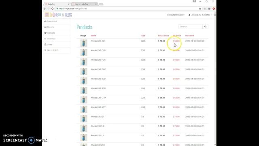Select the product name Amelia XS FLR
The image size is (259, 146).
[x=97, y=135]
